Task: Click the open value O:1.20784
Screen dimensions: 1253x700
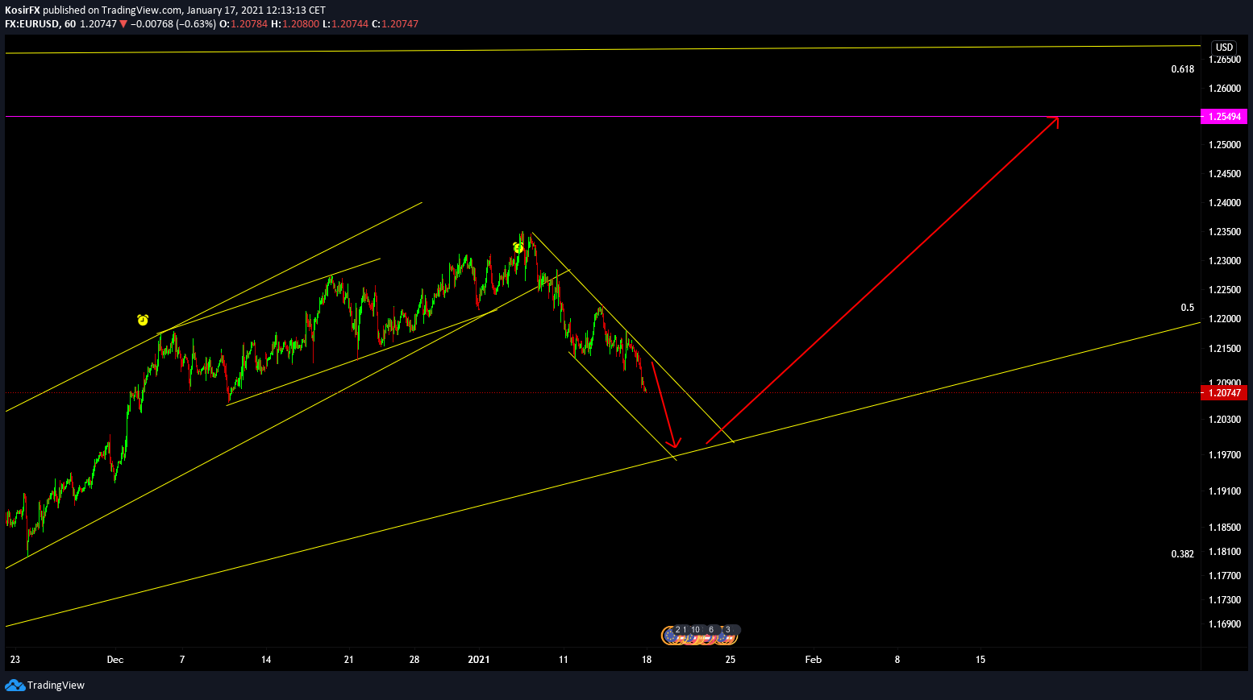Action: point(244,24)
